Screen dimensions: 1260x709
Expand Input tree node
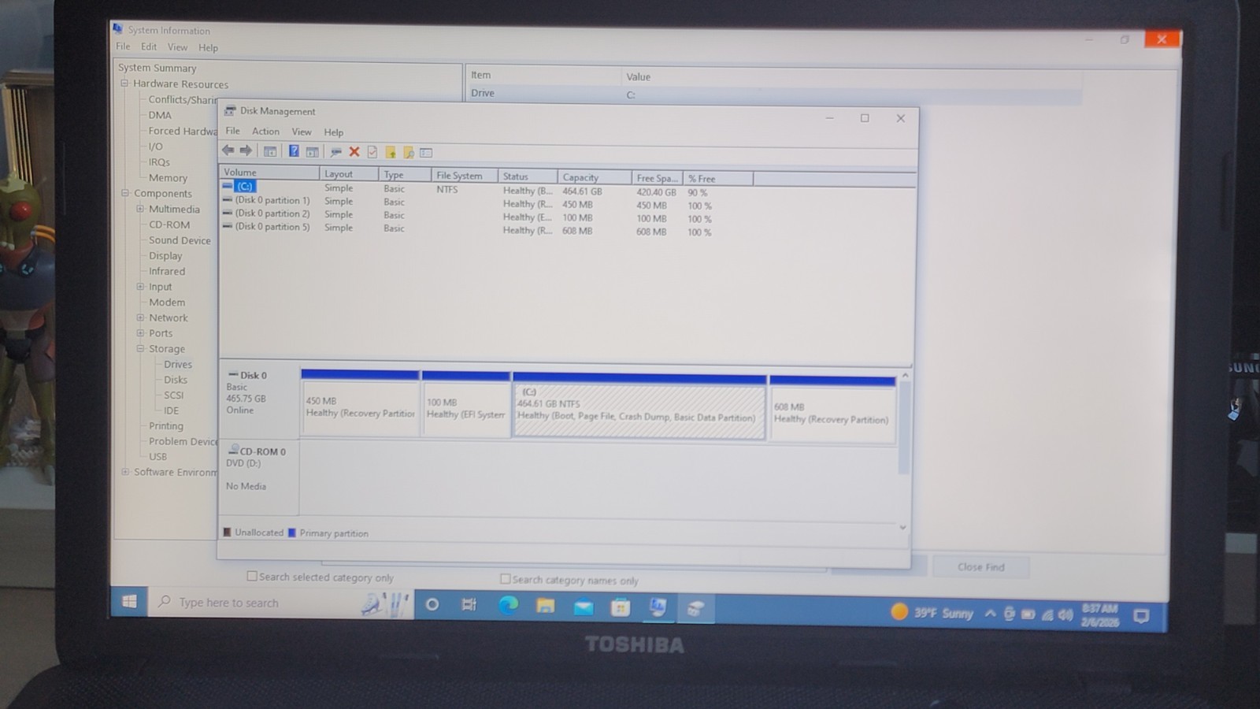coord(140,286)
